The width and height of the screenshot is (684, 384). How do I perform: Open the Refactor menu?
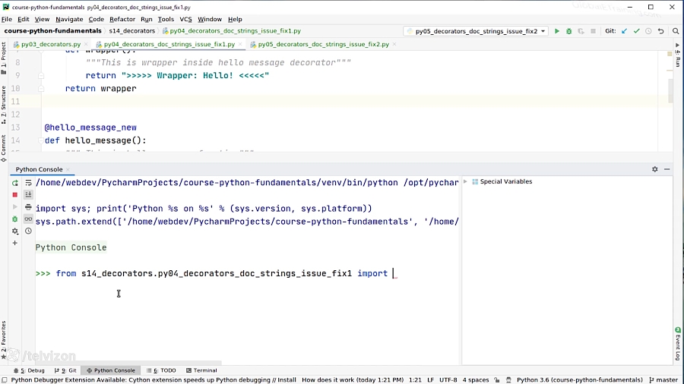point(122,19)
